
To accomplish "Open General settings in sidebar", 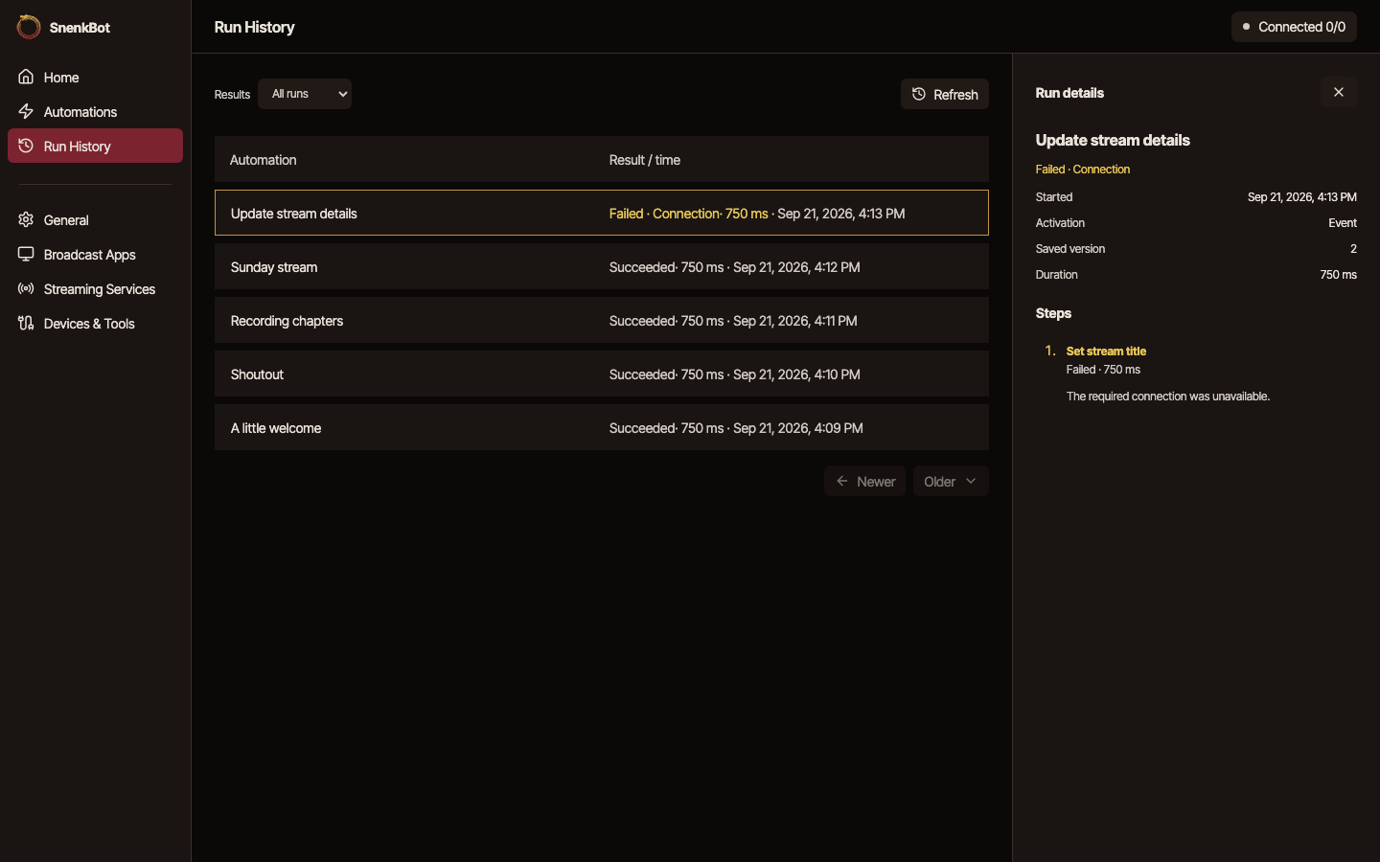I will pos(95,219).
